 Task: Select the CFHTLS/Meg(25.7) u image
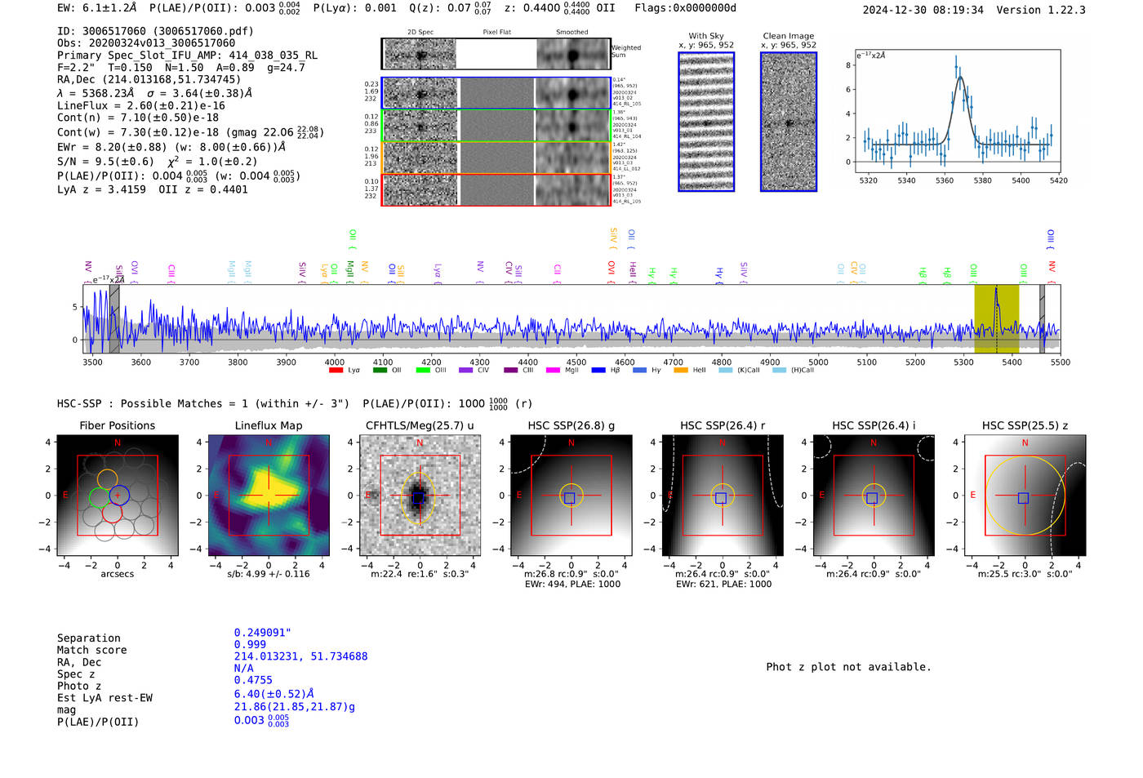pyautogui.click(x=420, y=495)
